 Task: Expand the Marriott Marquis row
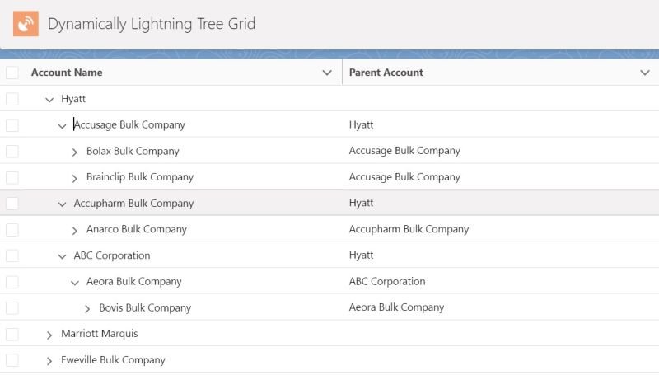point(49,335)
